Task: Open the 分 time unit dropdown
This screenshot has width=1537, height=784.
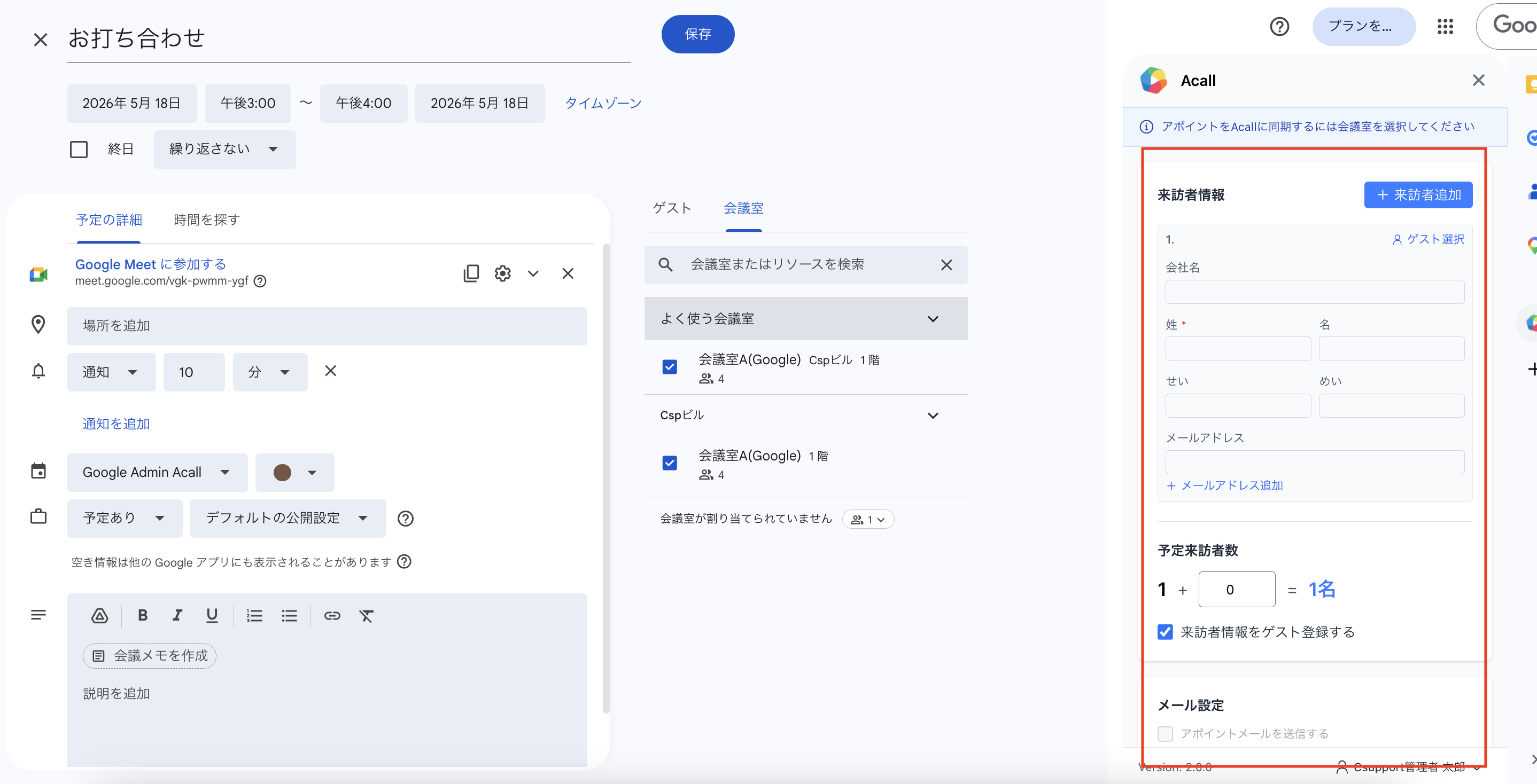Action: pos(270,372)
